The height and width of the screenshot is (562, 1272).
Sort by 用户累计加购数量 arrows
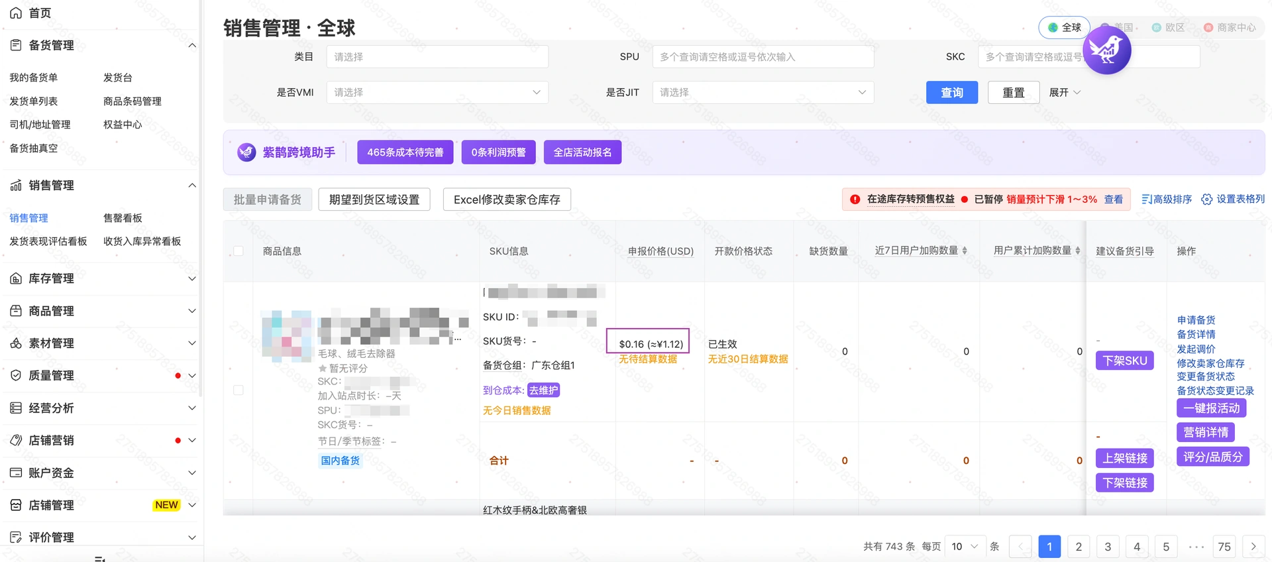(x=1078, y=251)
